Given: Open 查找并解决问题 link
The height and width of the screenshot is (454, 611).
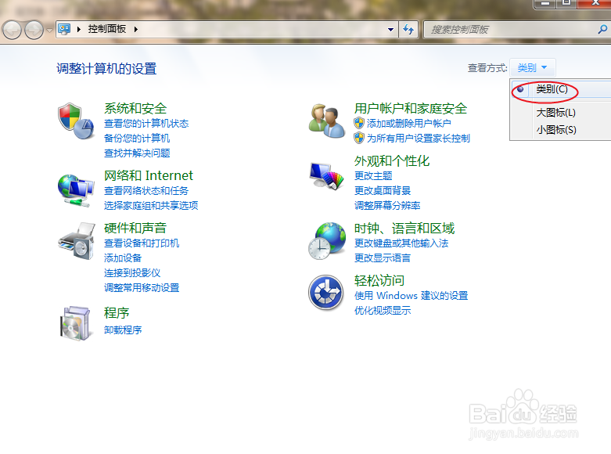Looking at the screenshot, I should [137, 153].
